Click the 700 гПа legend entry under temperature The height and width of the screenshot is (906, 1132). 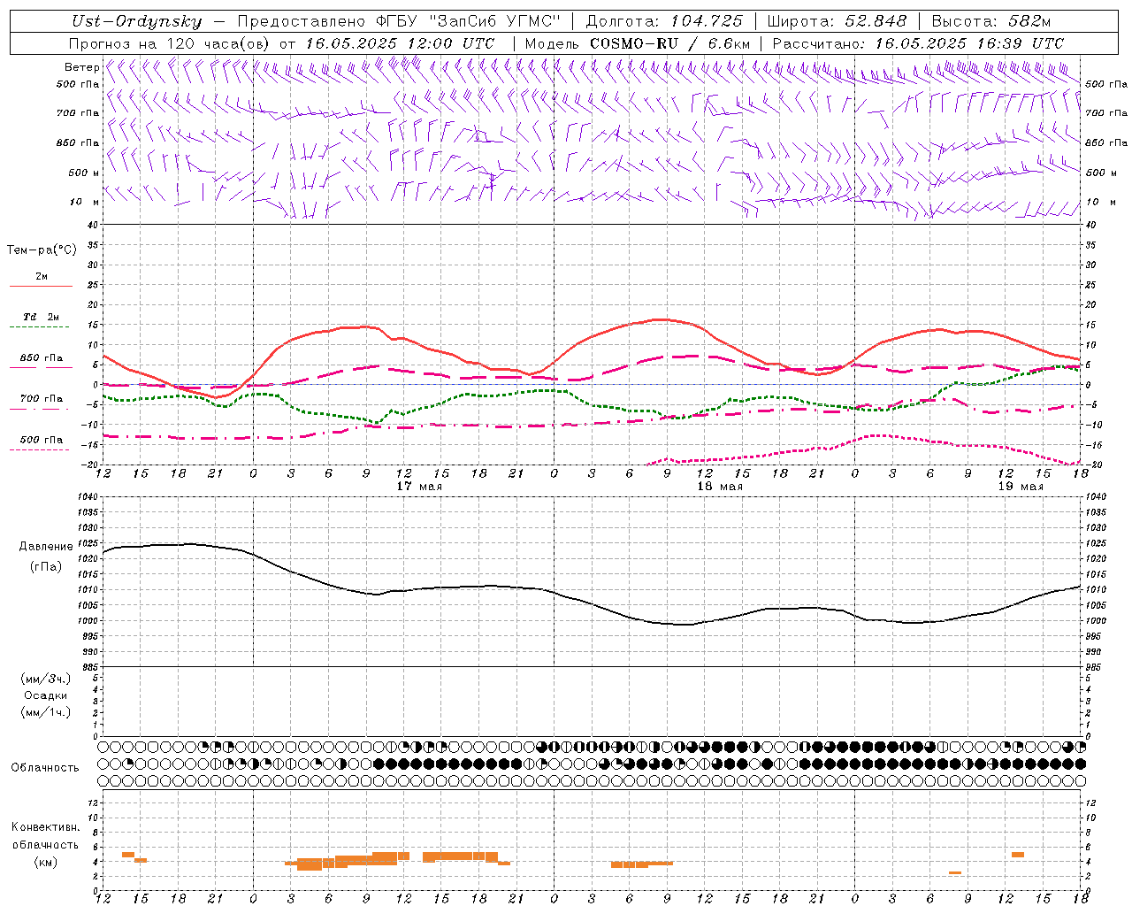[x=41, y=399]
